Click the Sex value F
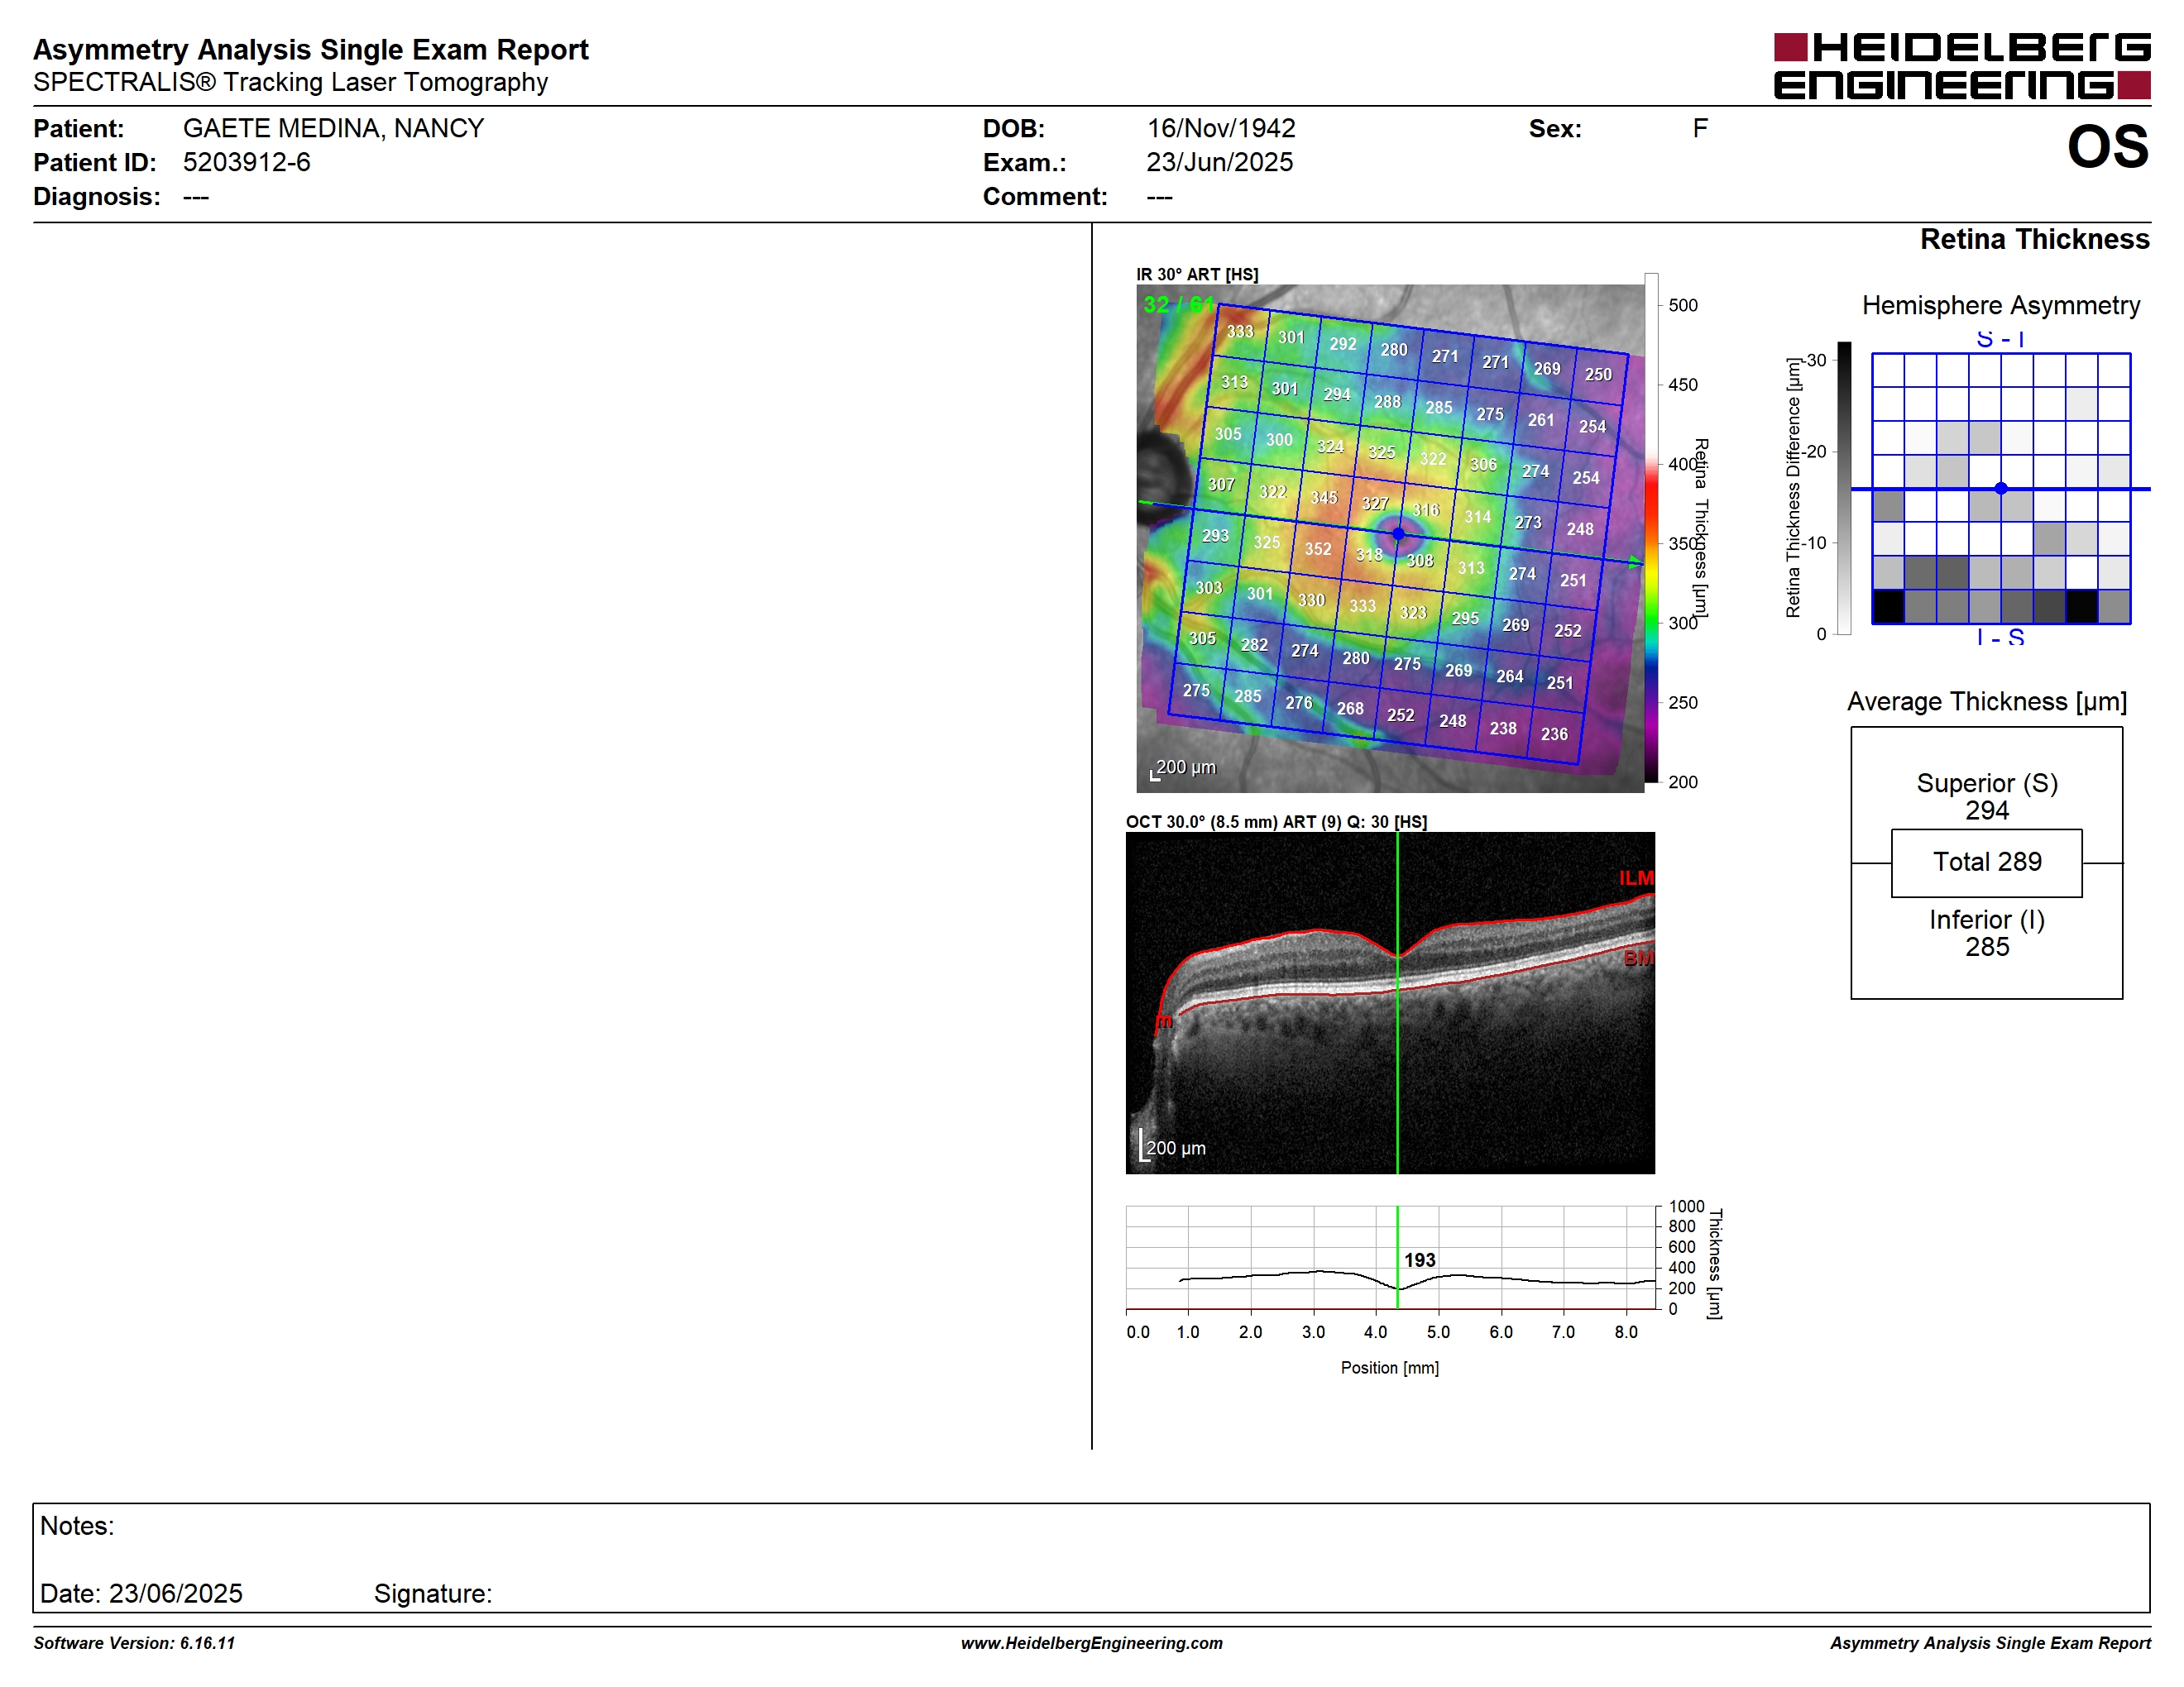This screenshot has width=2184, height=1687. pyautogui.click(x=1700, y=128)
